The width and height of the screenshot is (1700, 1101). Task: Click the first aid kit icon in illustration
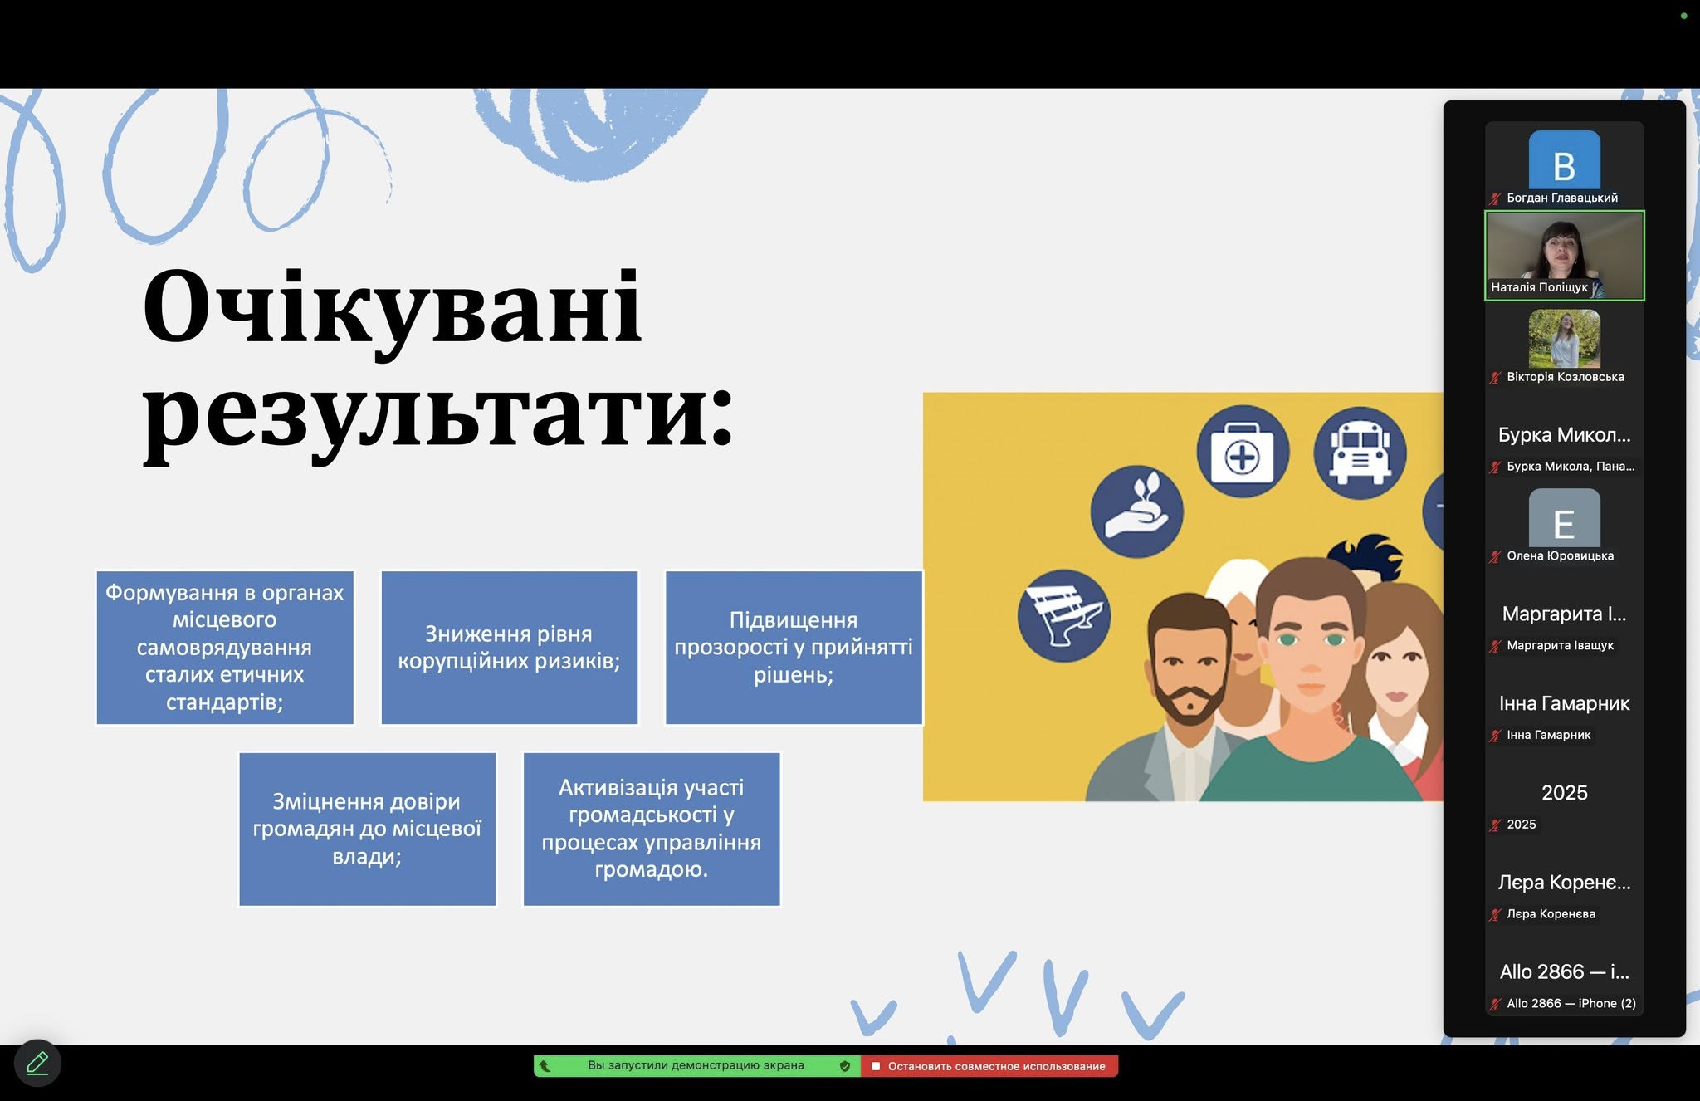tap(1243, 453)
